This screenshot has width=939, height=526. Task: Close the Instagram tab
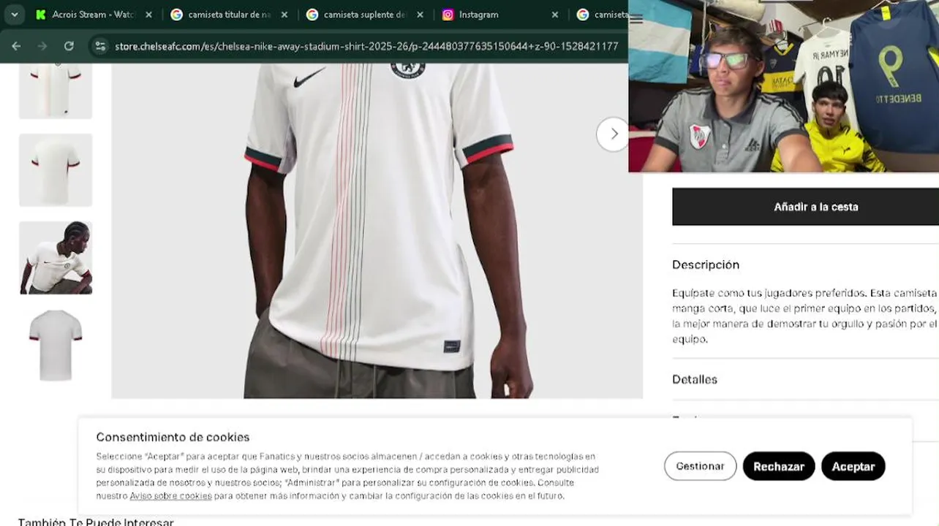pos(555,15)
